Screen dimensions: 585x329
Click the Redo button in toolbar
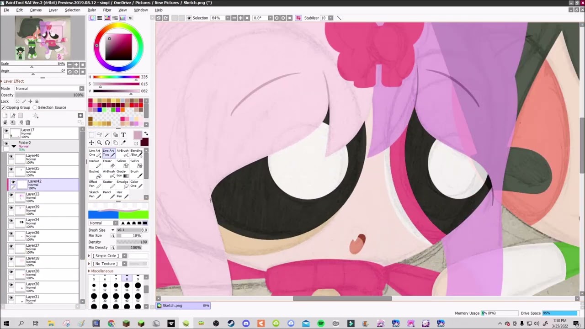tap(166, 18)
